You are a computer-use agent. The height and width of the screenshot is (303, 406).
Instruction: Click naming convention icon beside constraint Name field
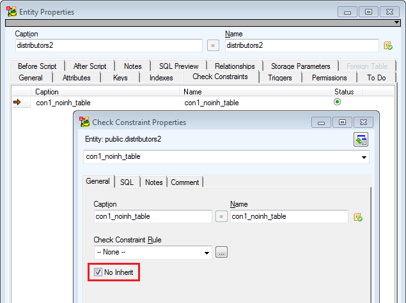point(358,217)
